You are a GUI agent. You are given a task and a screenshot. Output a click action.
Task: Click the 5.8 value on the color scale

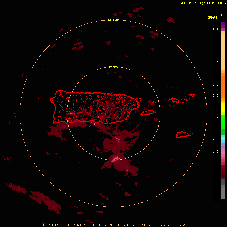click(x=216, y=84)
